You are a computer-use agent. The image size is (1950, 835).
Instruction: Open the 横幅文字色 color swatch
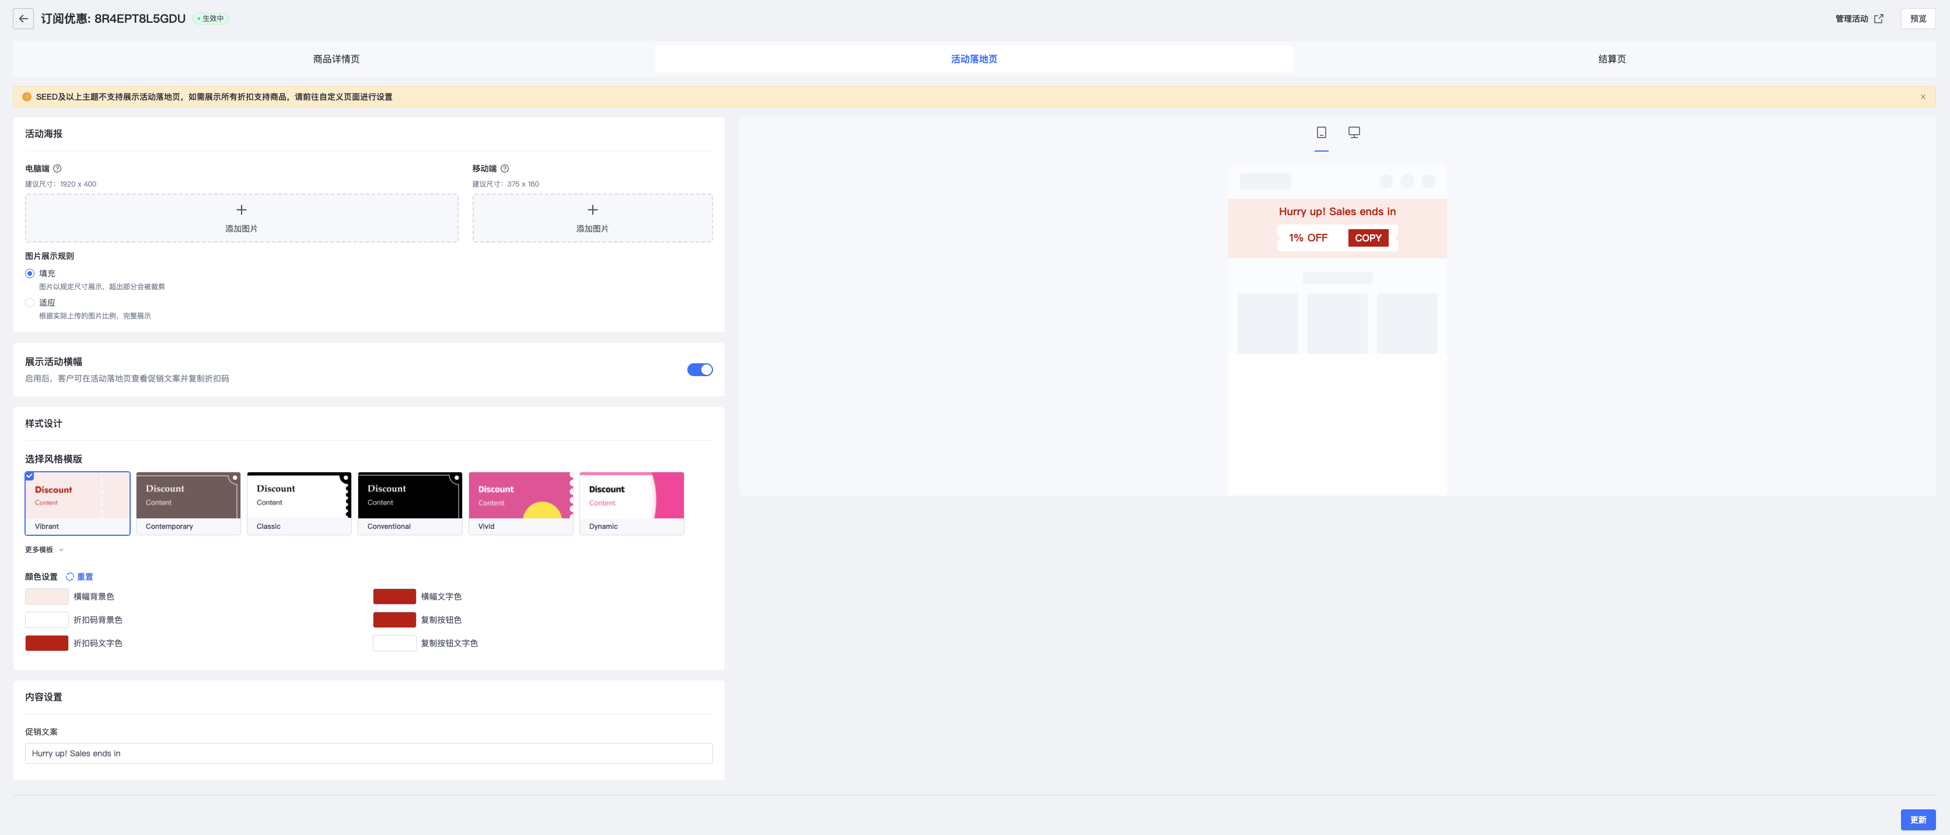click(x=394, y=597)
